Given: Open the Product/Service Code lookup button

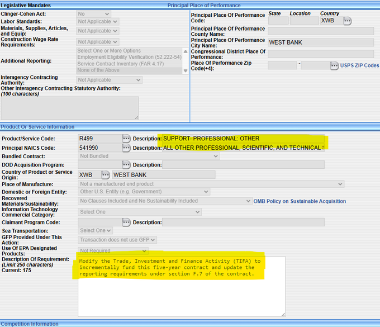Looking at the screenshot, I should tap(126, 138).
